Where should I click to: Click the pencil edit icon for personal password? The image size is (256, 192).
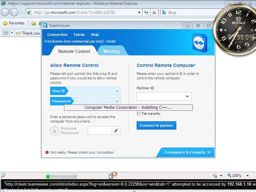point(116,131)
